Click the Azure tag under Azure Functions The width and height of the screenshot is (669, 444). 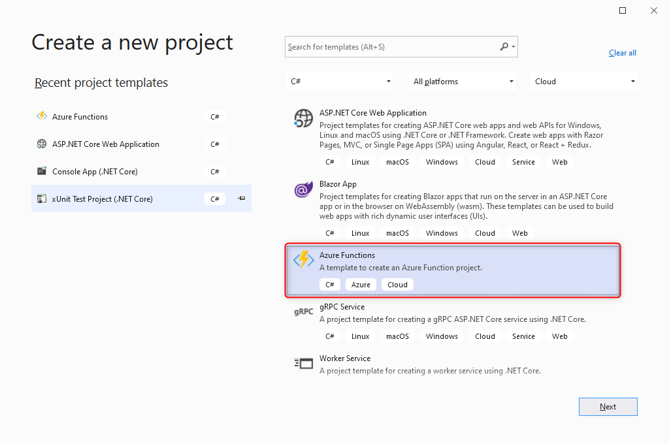click(x=360, y=284)
